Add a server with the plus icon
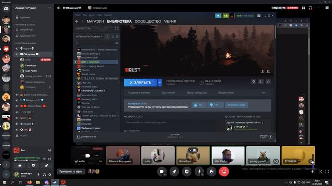Screen dimensions: 332x186 tap(6, 175)
